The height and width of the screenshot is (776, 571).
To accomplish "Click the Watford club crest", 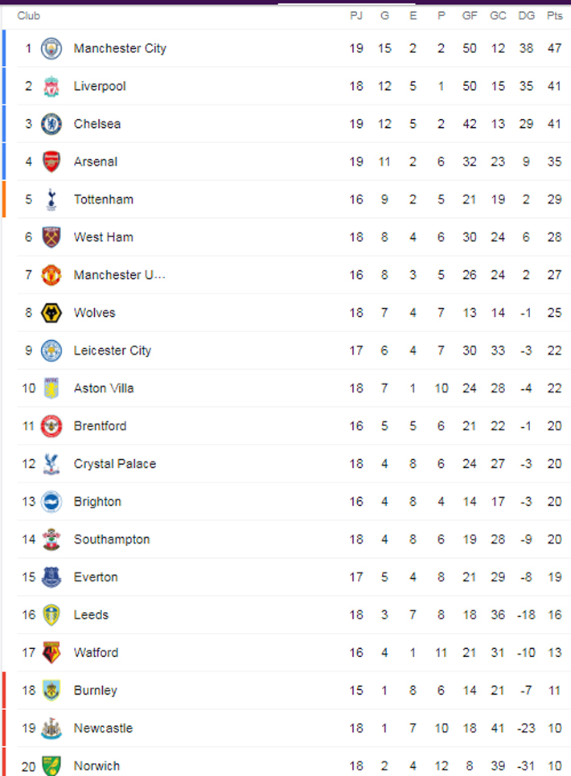I will (51, 652).
